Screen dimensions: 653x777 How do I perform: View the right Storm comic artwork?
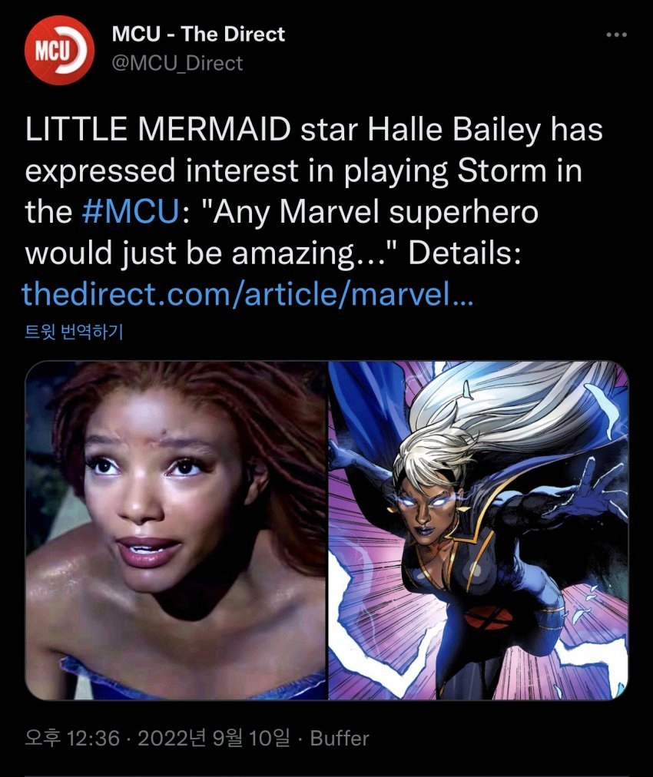click(479, 531)
